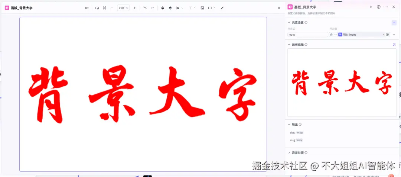This screenshot has width=401, height=177.
Task: Click the data Image output row
Action: point(297,133)
